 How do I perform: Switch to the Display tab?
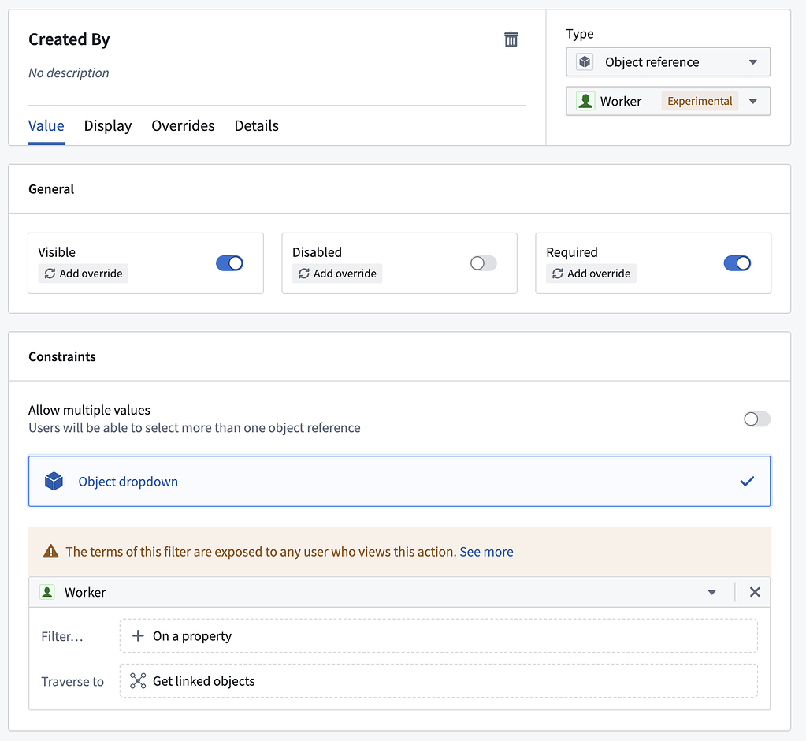coord(107,126)
